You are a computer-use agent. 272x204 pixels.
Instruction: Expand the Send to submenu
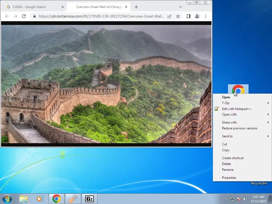242,136
